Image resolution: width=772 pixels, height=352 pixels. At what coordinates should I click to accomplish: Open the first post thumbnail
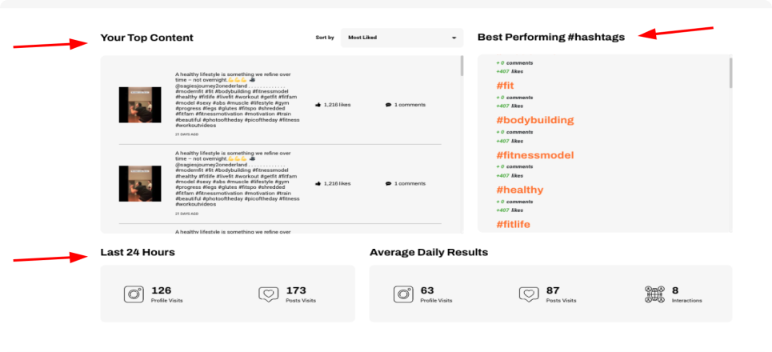pos(140,105)
